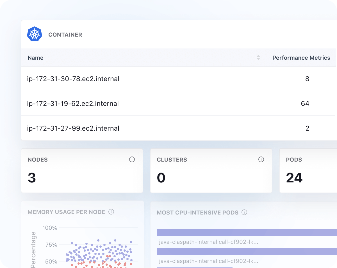Click the 50% axis label

coord(51,261)
